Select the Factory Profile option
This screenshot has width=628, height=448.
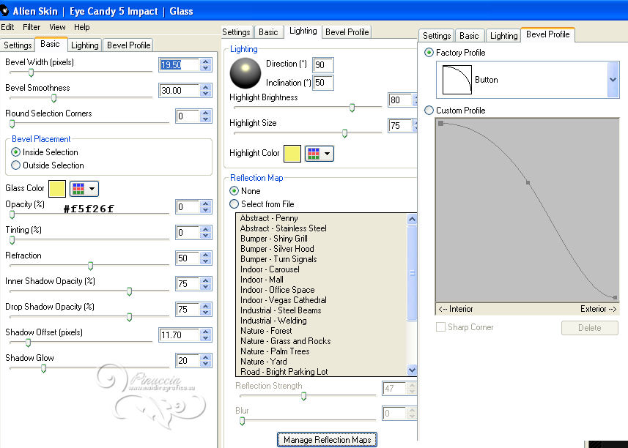[x=429, y=53]
